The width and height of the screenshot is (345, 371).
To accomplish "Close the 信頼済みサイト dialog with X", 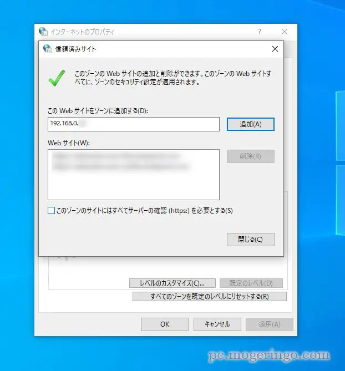I will pyautogui.click(x=275, y=49).
